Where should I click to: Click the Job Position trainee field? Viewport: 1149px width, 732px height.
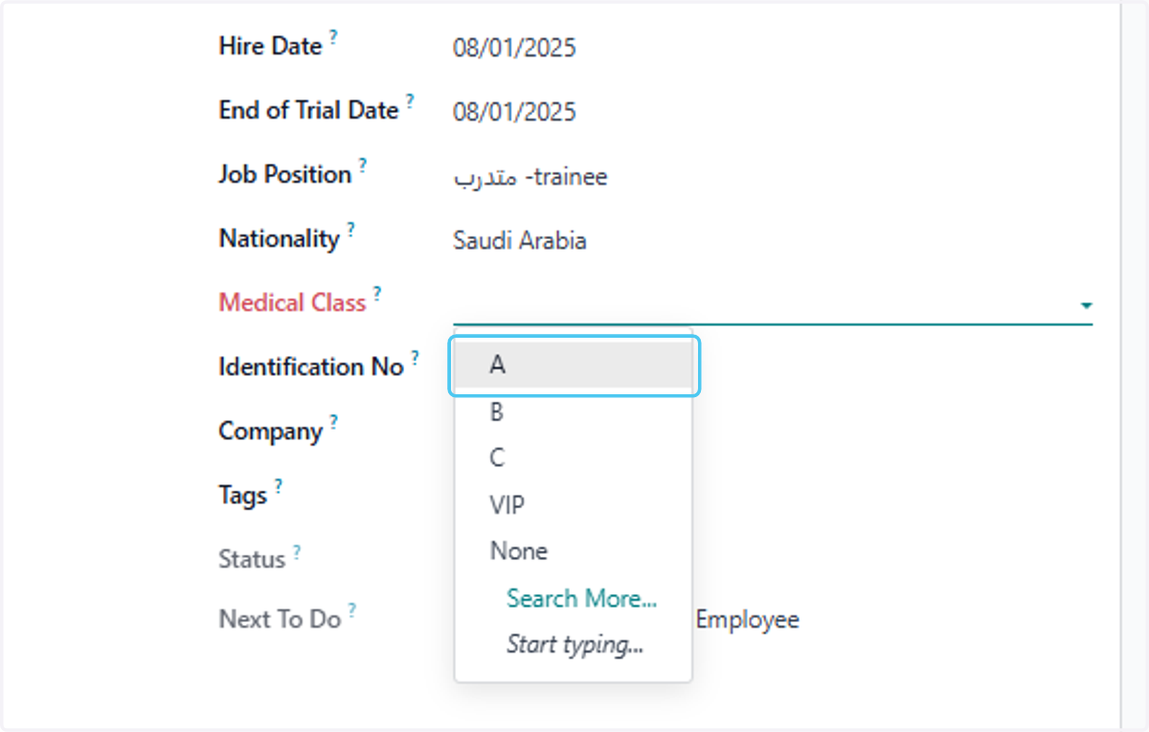[x=529, y=177]
